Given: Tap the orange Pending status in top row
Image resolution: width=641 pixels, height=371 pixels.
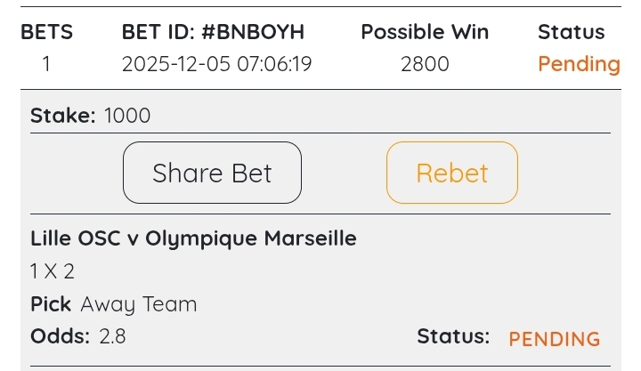Looking at the screenshot, I should tap(579, 64).
